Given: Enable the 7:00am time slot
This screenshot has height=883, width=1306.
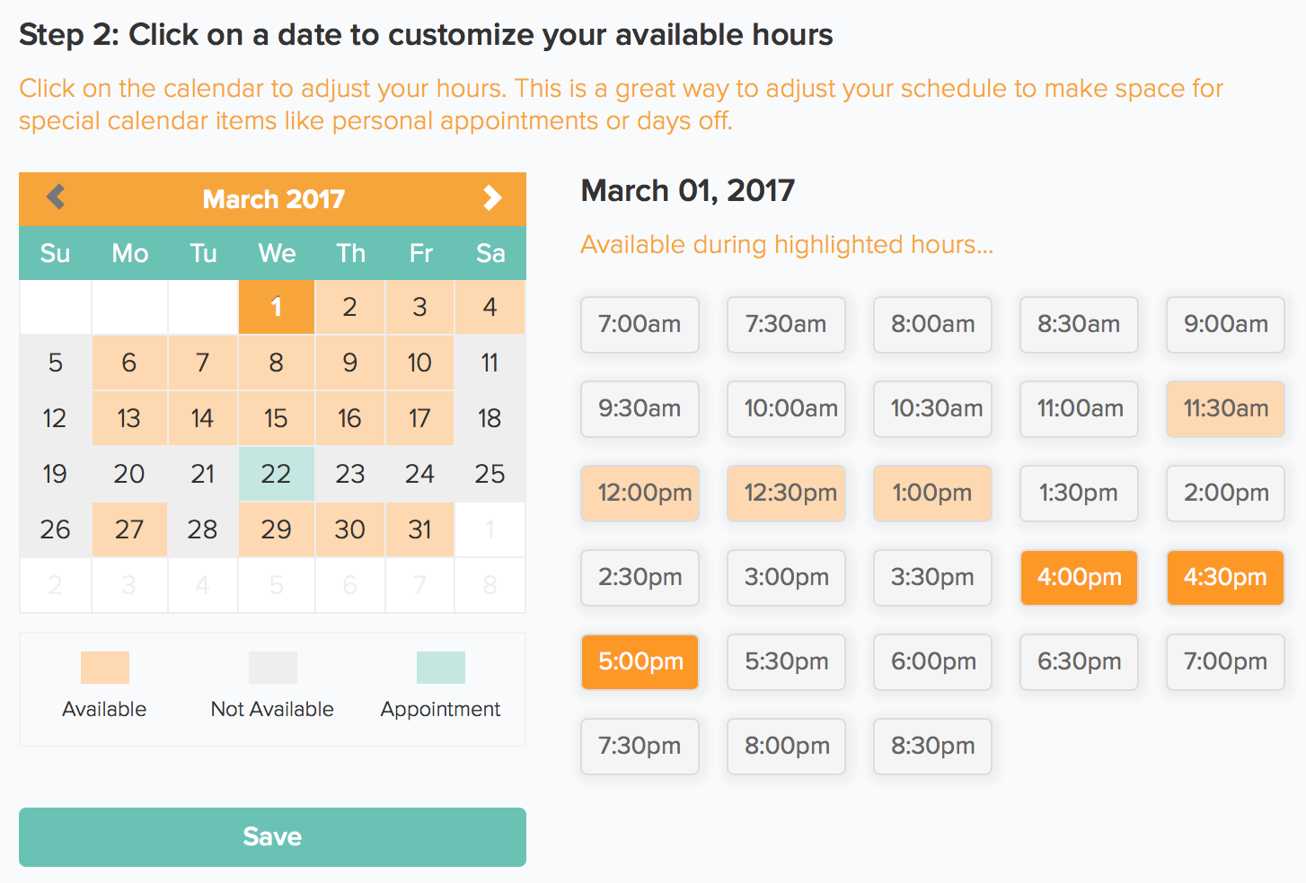Looking at the screenshot, I should pos(640,324).
